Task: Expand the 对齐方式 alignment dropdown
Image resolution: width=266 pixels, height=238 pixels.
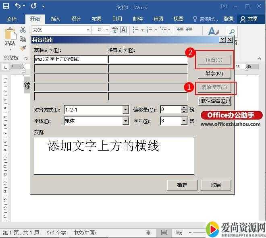Action: click(x=125, y=110)
